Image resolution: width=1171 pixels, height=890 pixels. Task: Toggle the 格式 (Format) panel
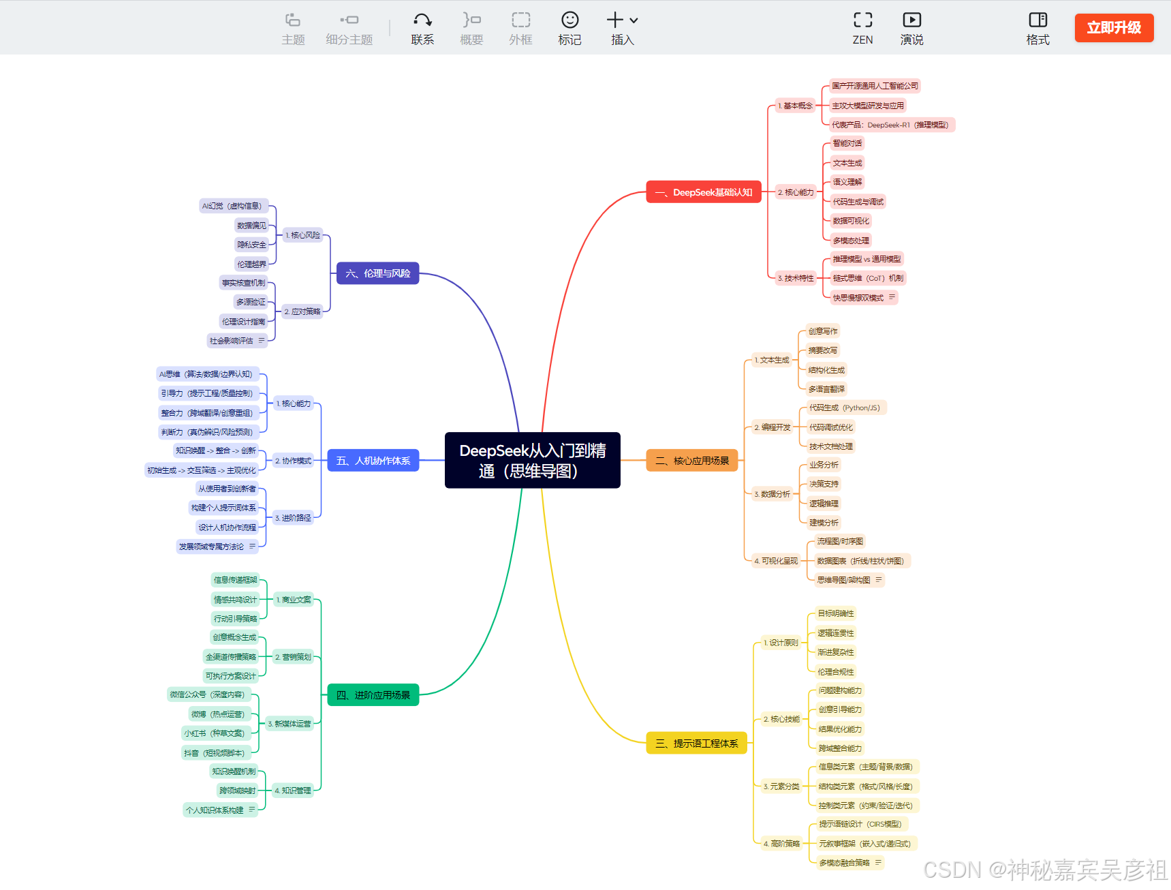(x=1037, y=28)
